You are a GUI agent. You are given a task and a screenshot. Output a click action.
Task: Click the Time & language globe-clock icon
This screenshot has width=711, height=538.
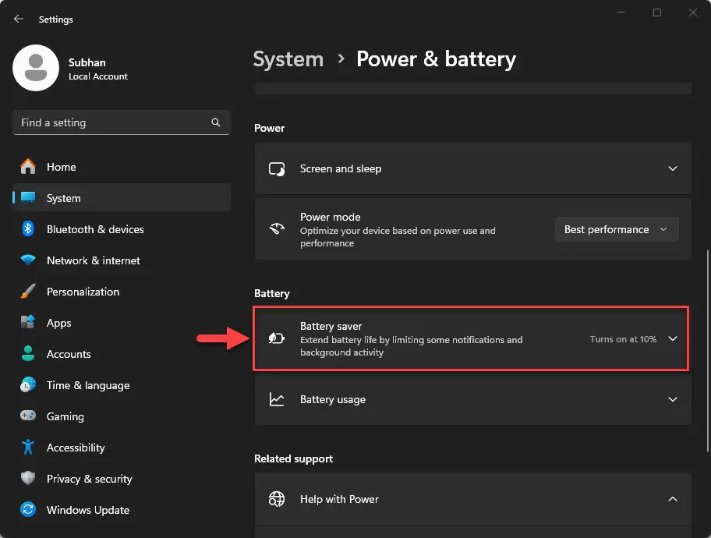(28, 384)
